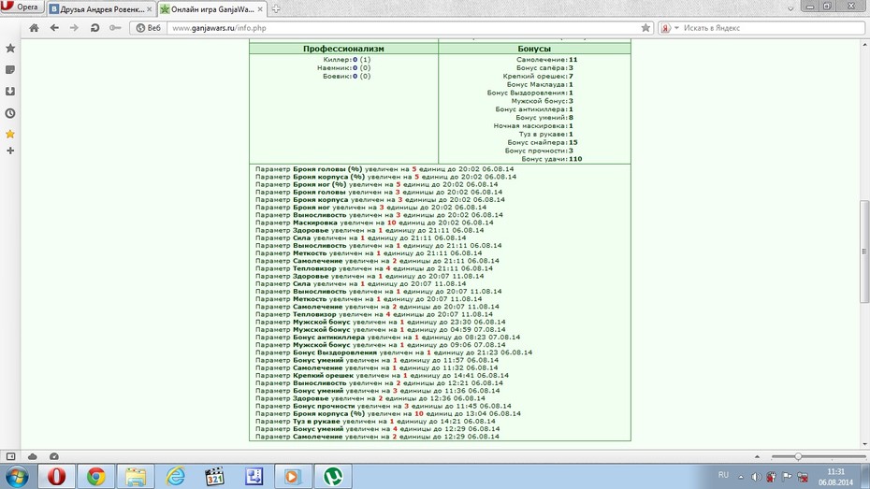Click the Бонус прочности parameter line
Screen dimensions: 870x489
point(383,406)
